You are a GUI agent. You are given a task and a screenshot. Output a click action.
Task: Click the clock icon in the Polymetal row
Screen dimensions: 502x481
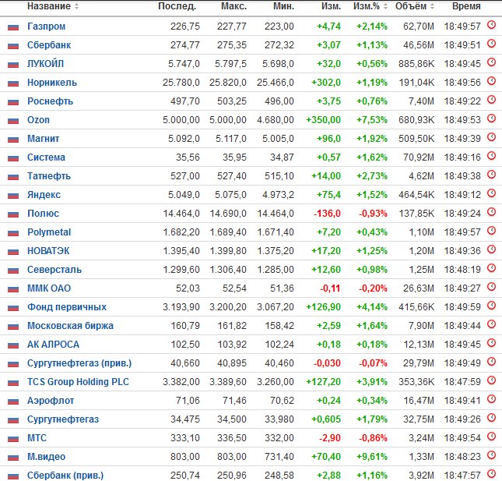(491, 231)
